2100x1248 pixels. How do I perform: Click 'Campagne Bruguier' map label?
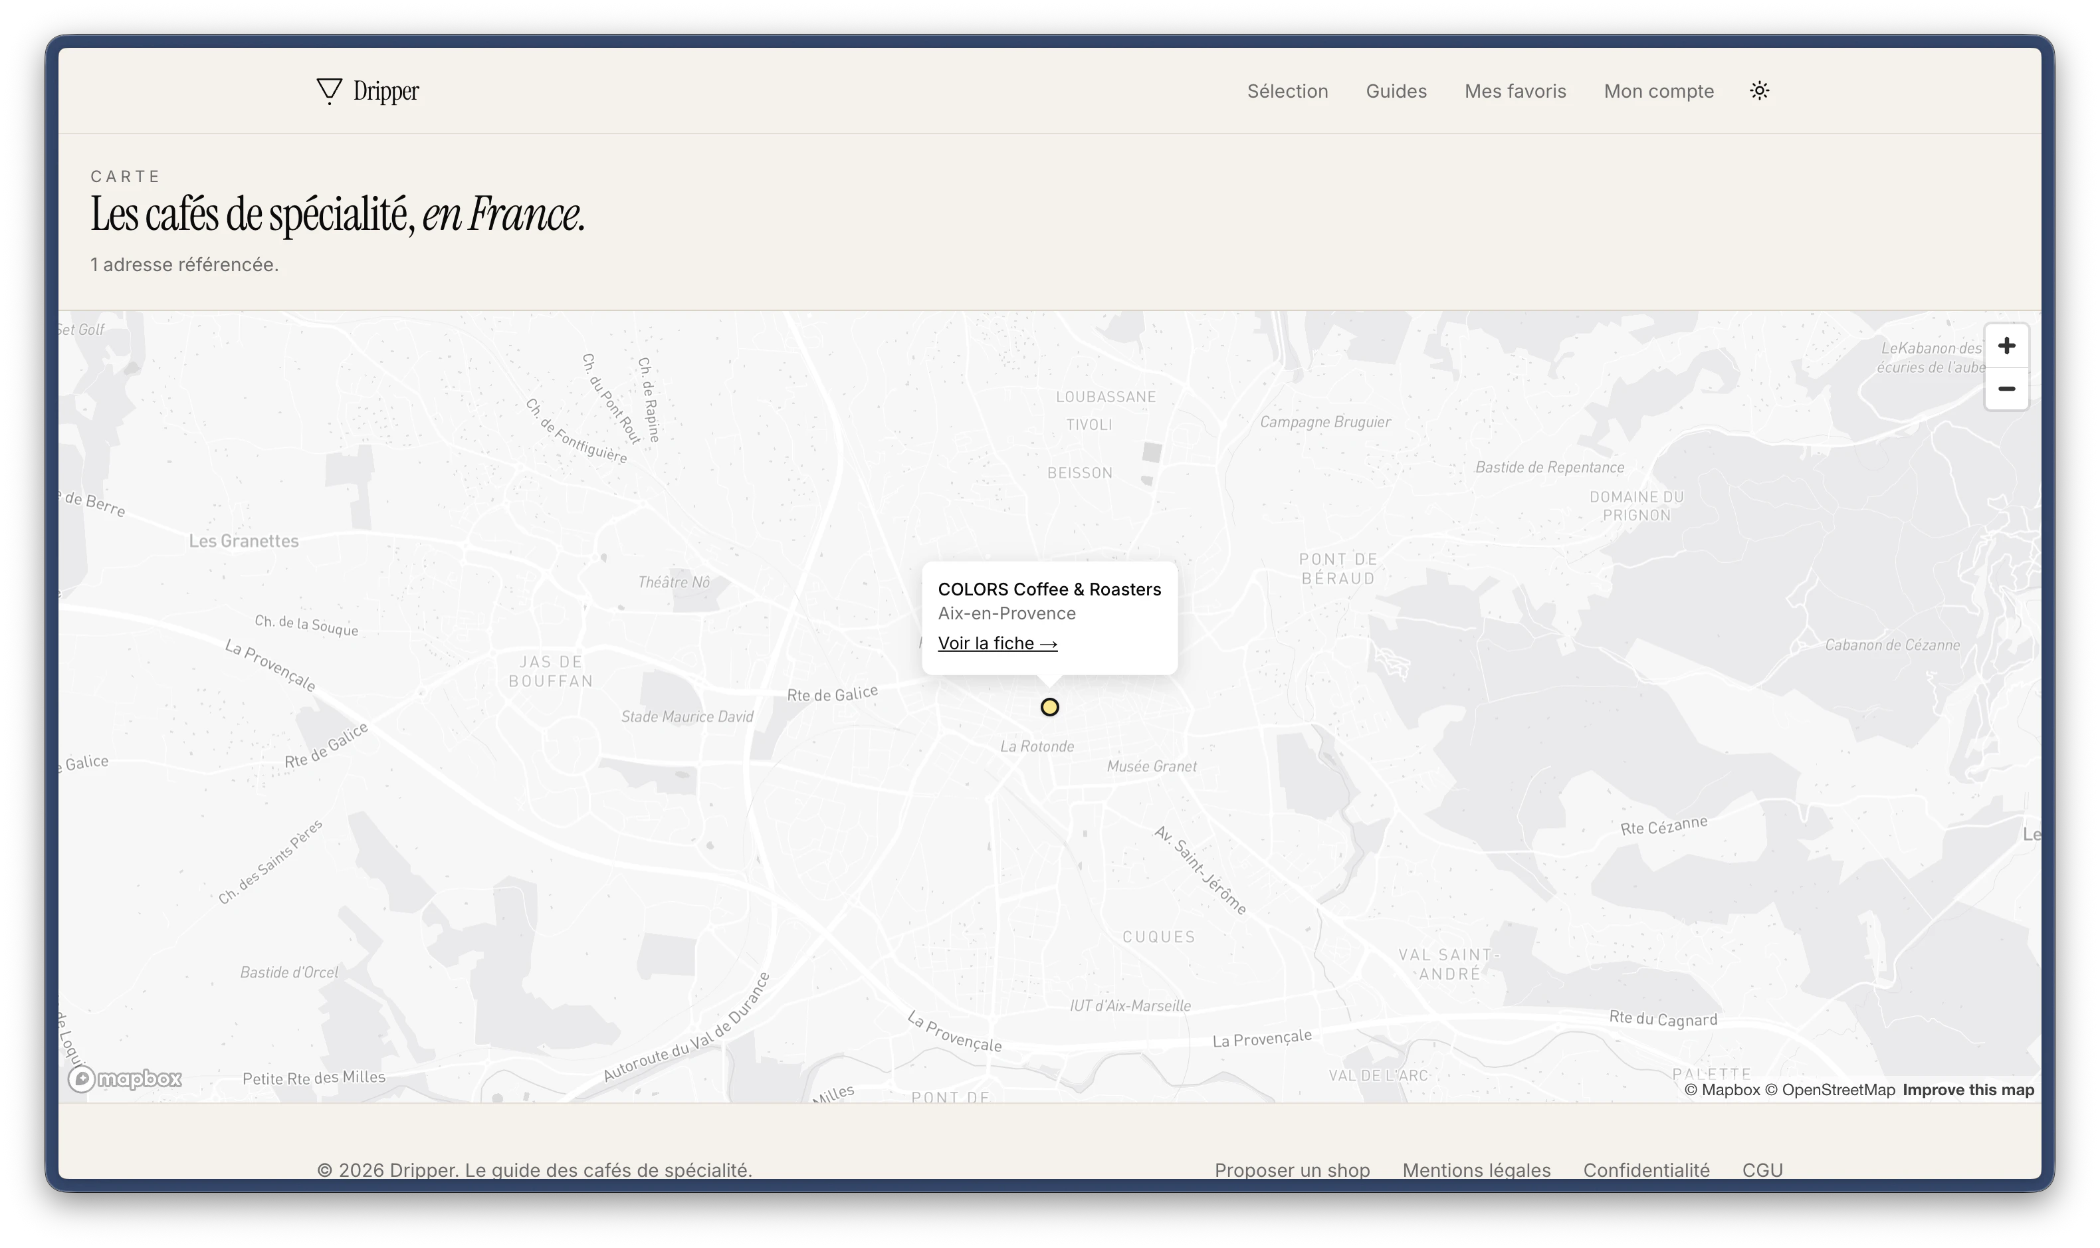point(1324,422)
